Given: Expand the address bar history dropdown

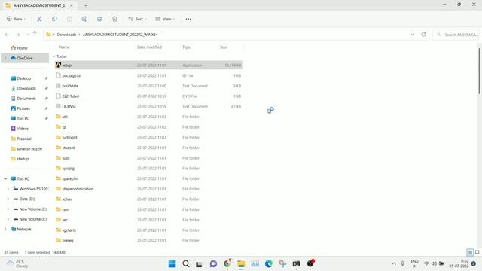Looking at the screenshot, I should [413, 35].
